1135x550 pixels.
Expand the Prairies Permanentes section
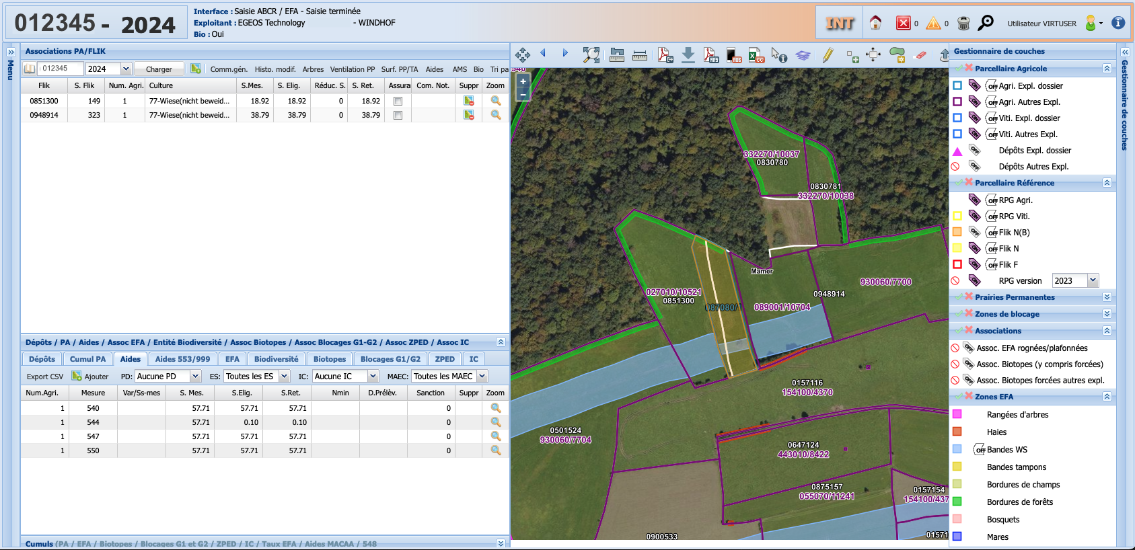(1107, 297)
